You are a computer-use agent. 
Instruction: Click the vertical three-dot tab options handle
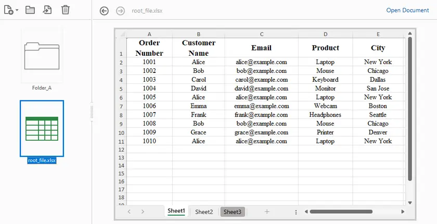(296, 212)
